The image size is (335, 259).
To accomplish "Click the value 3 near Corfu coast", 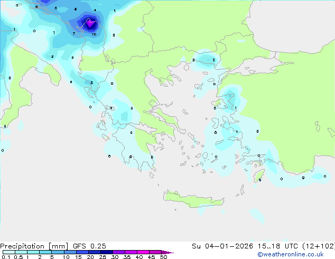I will coord(91,83).
